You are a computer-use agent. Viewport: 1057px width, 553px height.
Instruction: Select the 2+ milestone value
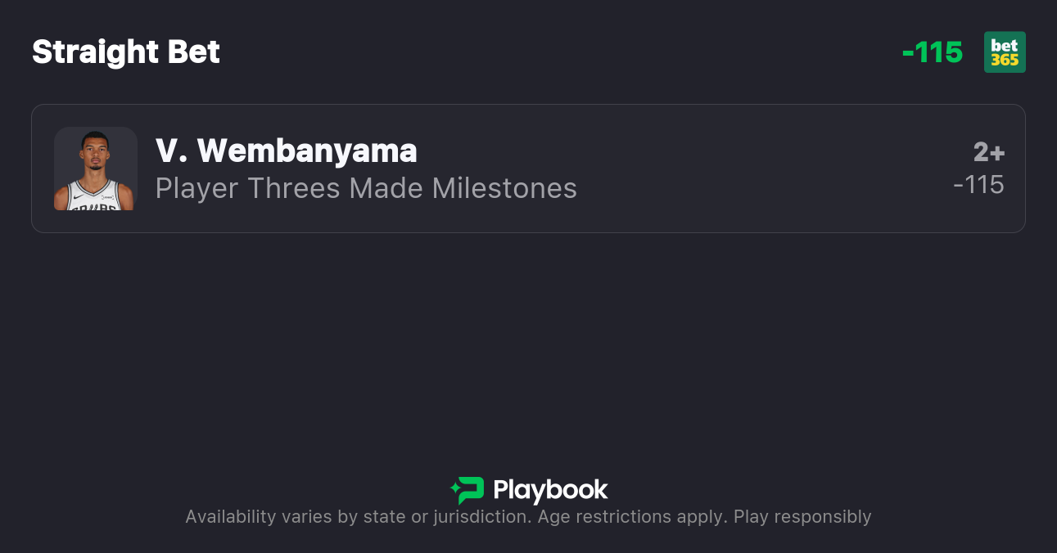point(988,152)
